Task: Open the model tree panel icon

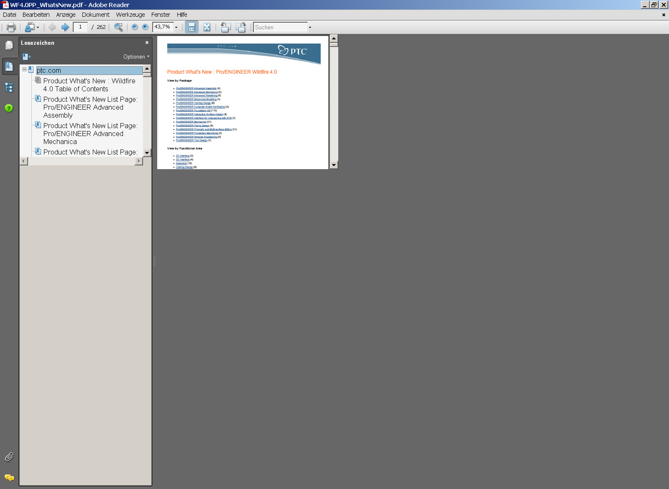Action: pyautogui.click(x=9, y=88)
